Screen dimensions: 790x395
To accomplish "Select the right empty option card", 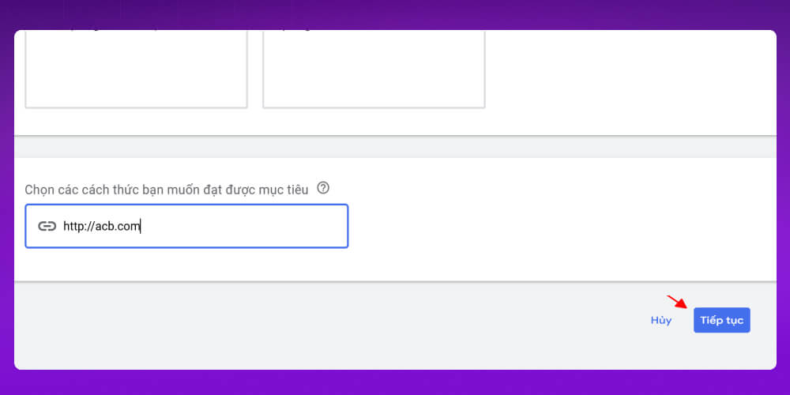I will pyautogui.click(x=374, y=71).
